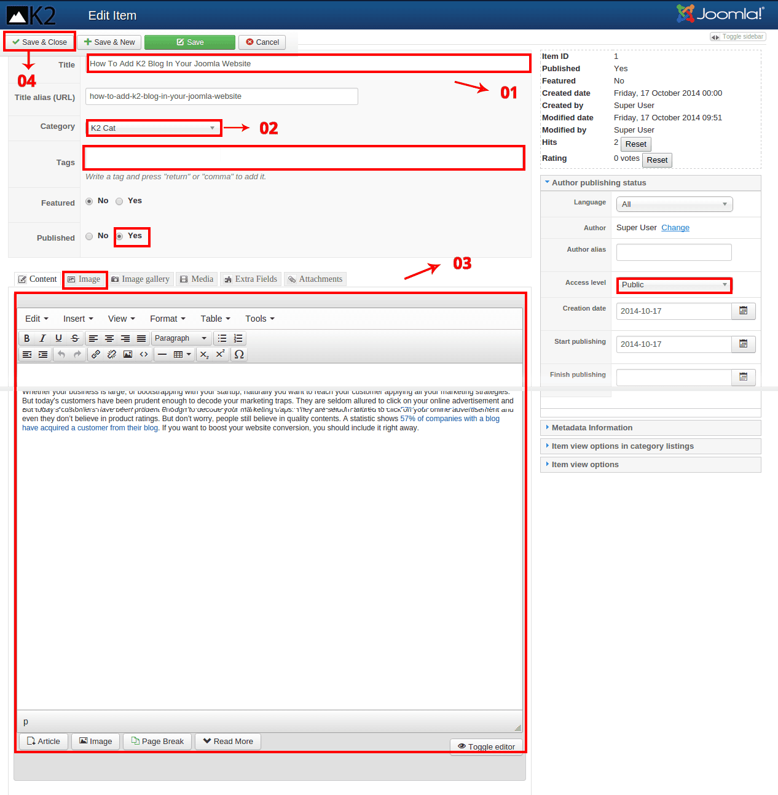Open Creation date calendar picker

tap(743, 311)
